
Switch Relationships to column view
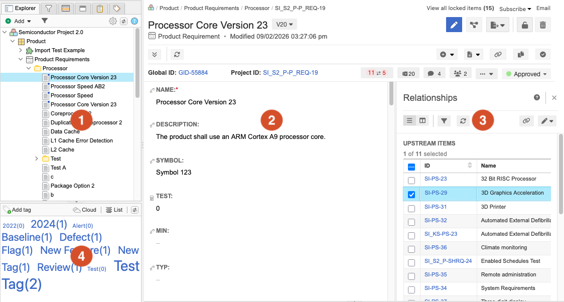point(422,121)
